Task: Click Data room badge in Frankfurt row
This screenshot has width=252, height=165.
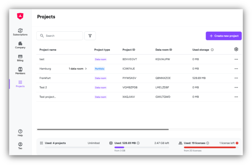Action: pos(100,78)
